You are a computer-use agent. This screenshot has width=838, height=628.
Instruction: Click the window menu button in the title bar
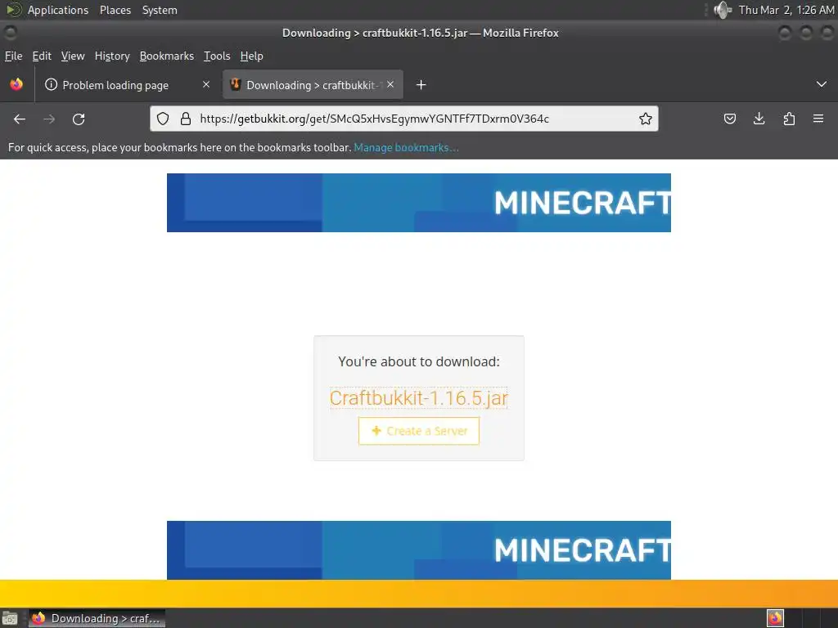[10, 33]
